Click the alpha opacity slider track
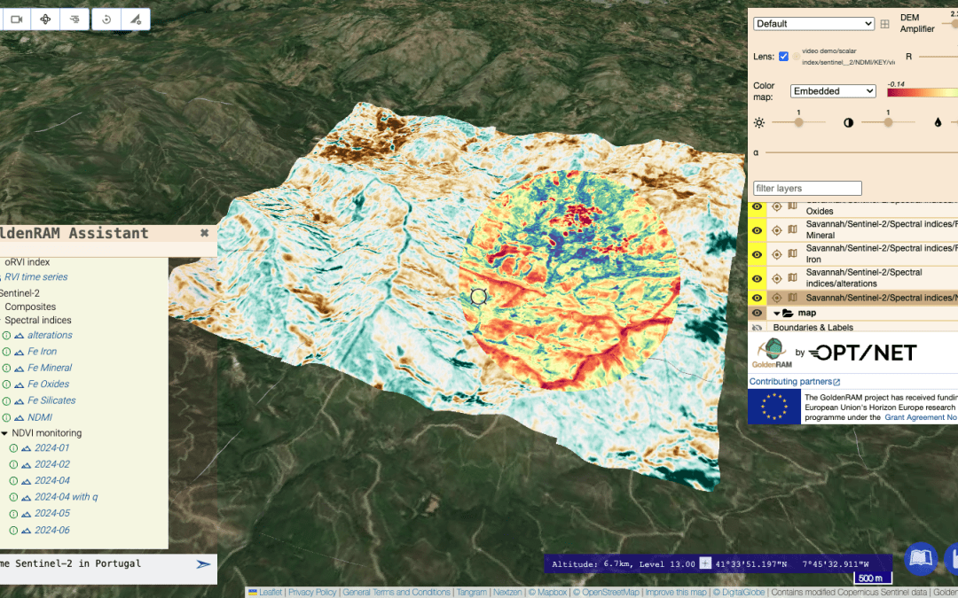 pyautogui.click(x=861, y=152)
